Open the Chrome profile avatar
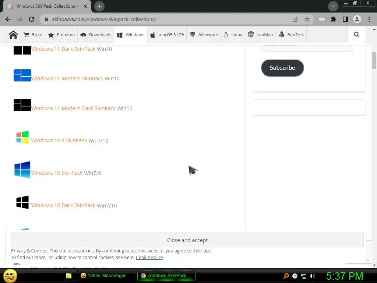Image resolution: width=377 pixels, height=283 pixels. pos(357,19)
